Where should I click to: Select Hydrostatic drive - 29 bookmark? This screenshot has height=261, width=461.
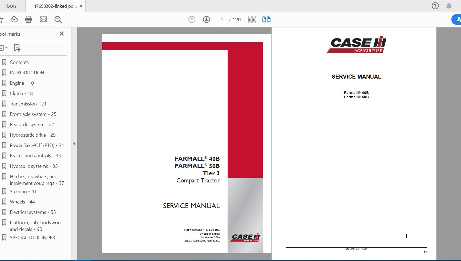pos(33,135)
